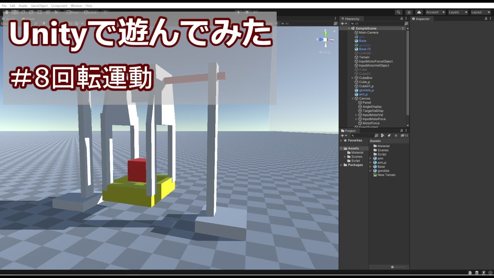Screen dimensions: 494x278
Task: Lock the Inspector panel
Action: point(486,19)
